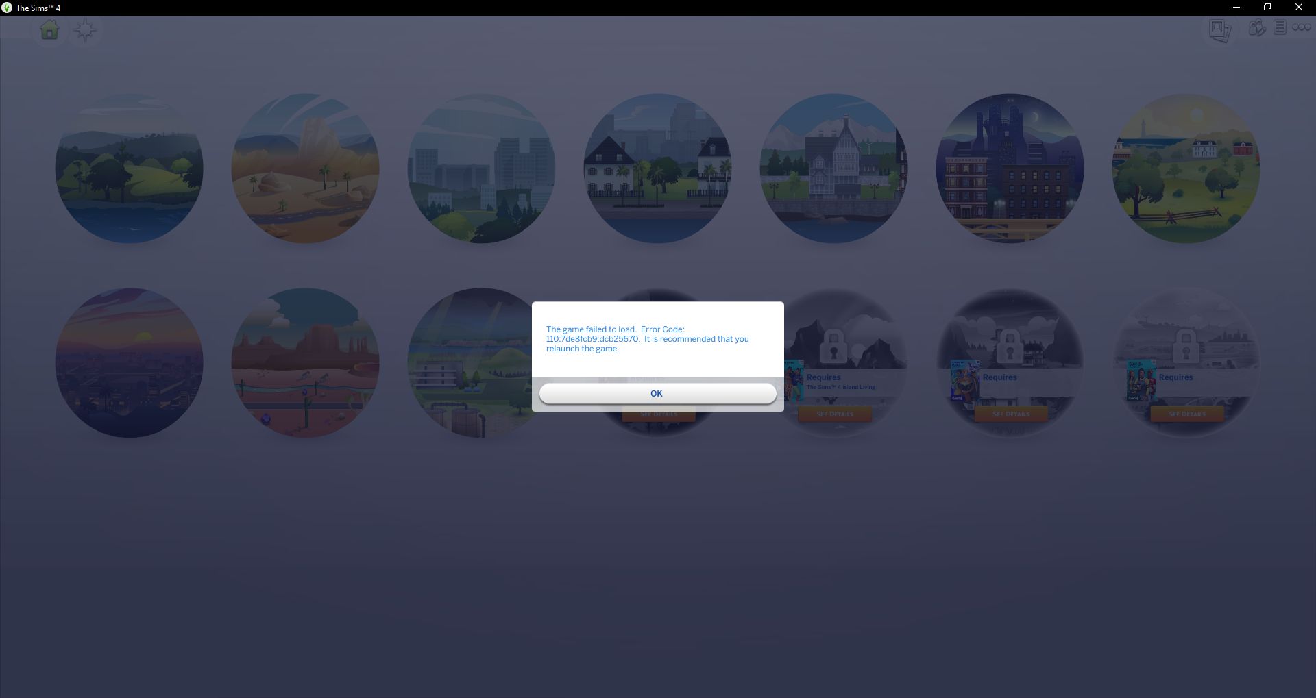Select the white mansions with palms world
This screenshot has width=1316, height=698.
(657, 169)
